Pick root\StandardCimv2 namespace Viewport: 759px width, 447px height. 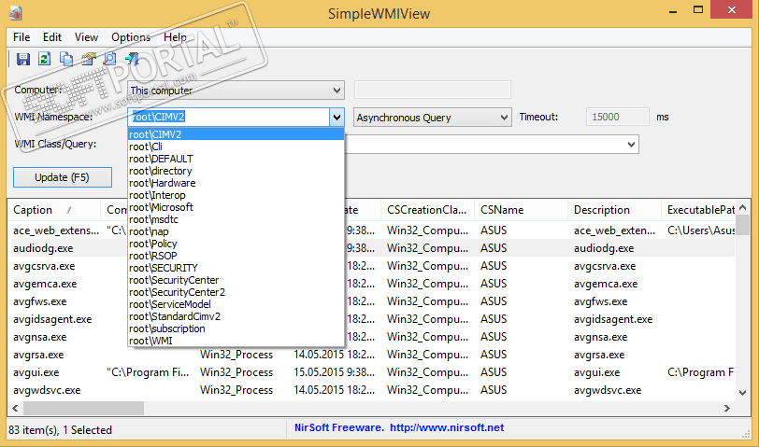coord(236,316)
